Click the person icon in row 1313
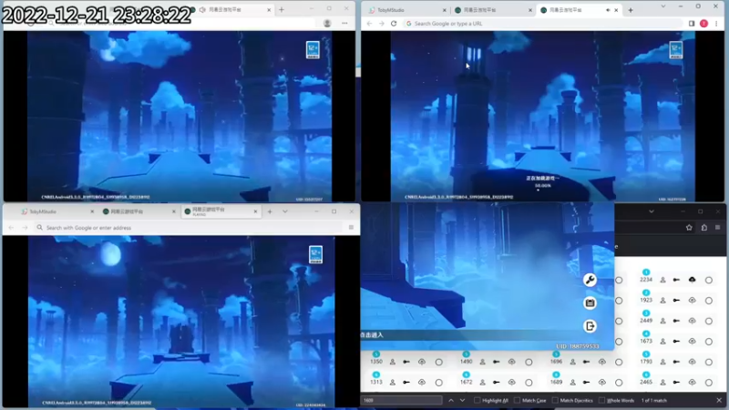The width and height of the screenshot is (729, 410). 393,382
